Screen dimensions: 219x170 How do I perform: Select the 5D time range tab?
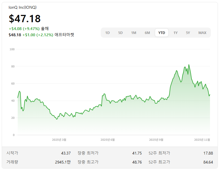tap(120, 33)
